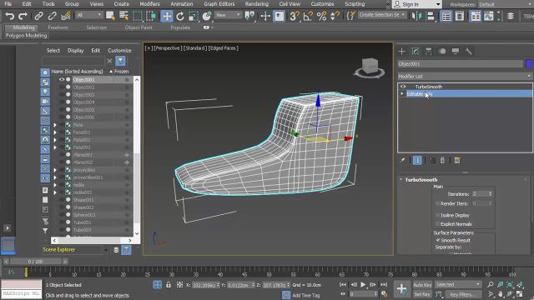The image size is (534, 300).
Task: Click the blue object color swatch
Action: point(529,63)
